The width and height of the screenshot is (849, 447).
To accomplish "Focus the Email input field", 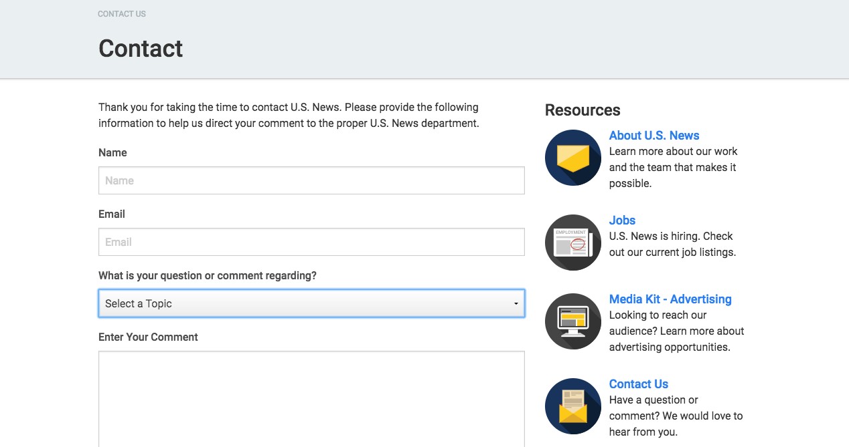I will click(x=311, y=242).
